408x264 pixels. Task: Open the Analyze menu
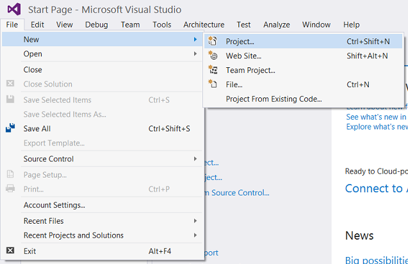(277, 25)
